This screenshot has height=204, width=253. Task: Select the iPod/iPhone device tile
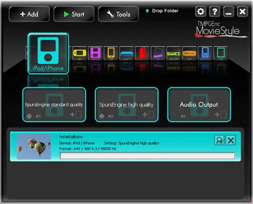pos(48,53)
